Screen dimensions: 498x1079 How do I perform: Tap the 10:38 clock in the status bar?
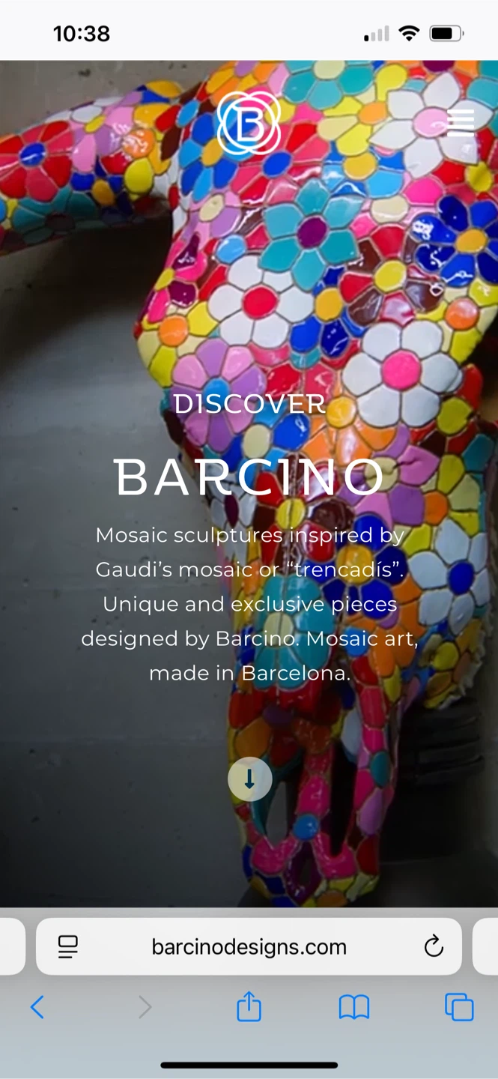coord(82,34)
